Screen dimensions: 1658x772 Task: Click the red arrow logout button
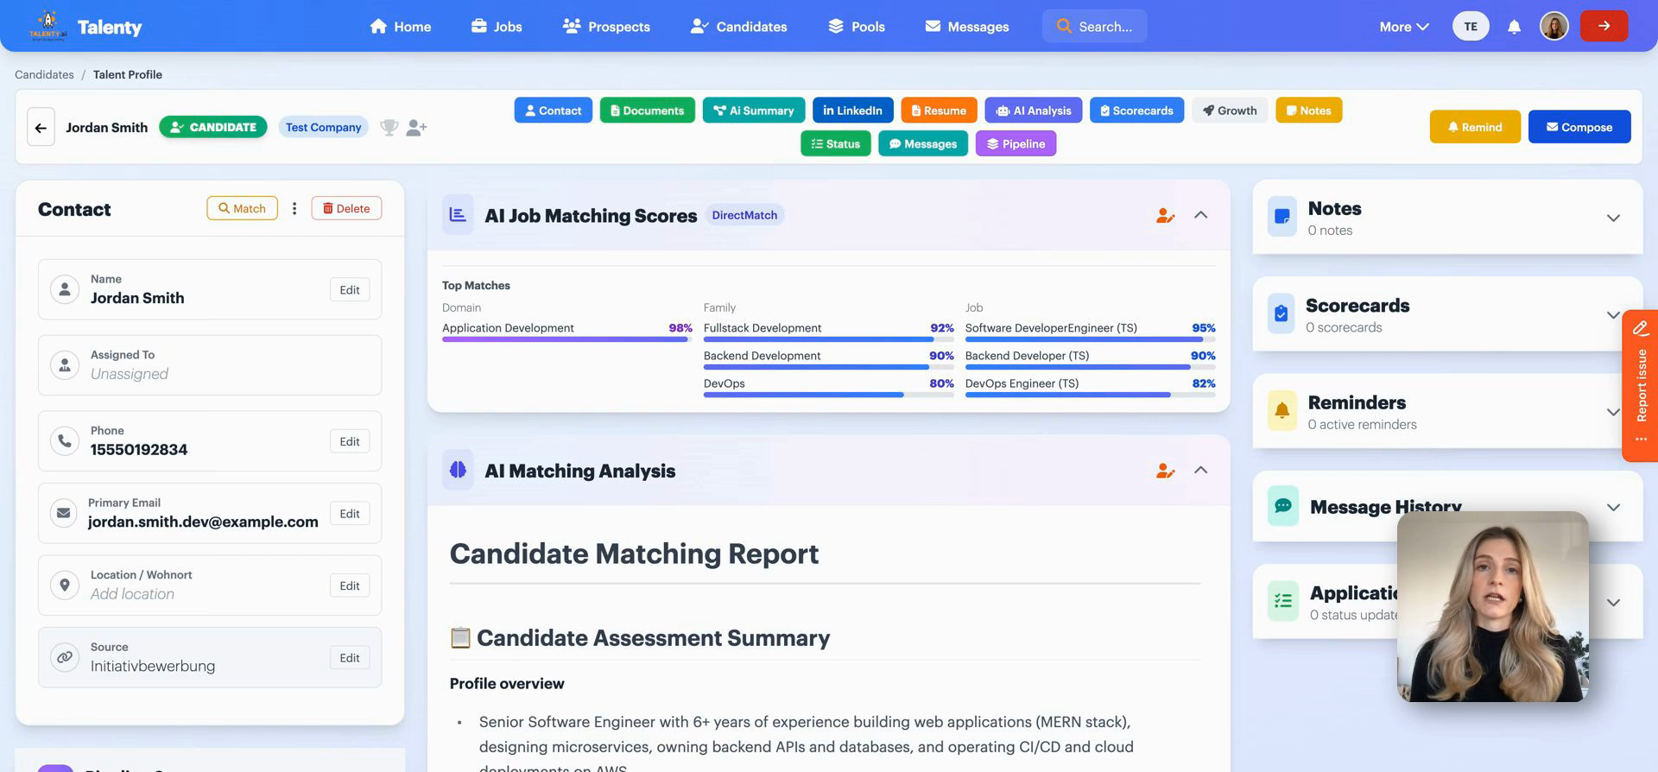point(1604,26)
